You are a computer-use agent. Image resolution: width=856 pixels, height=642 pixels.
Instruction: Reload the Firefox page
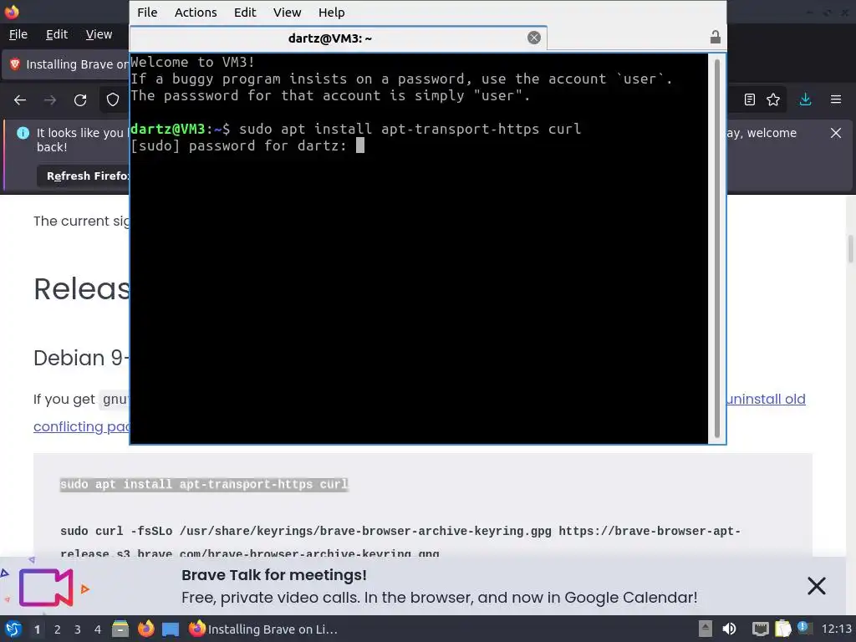(80, 100)
